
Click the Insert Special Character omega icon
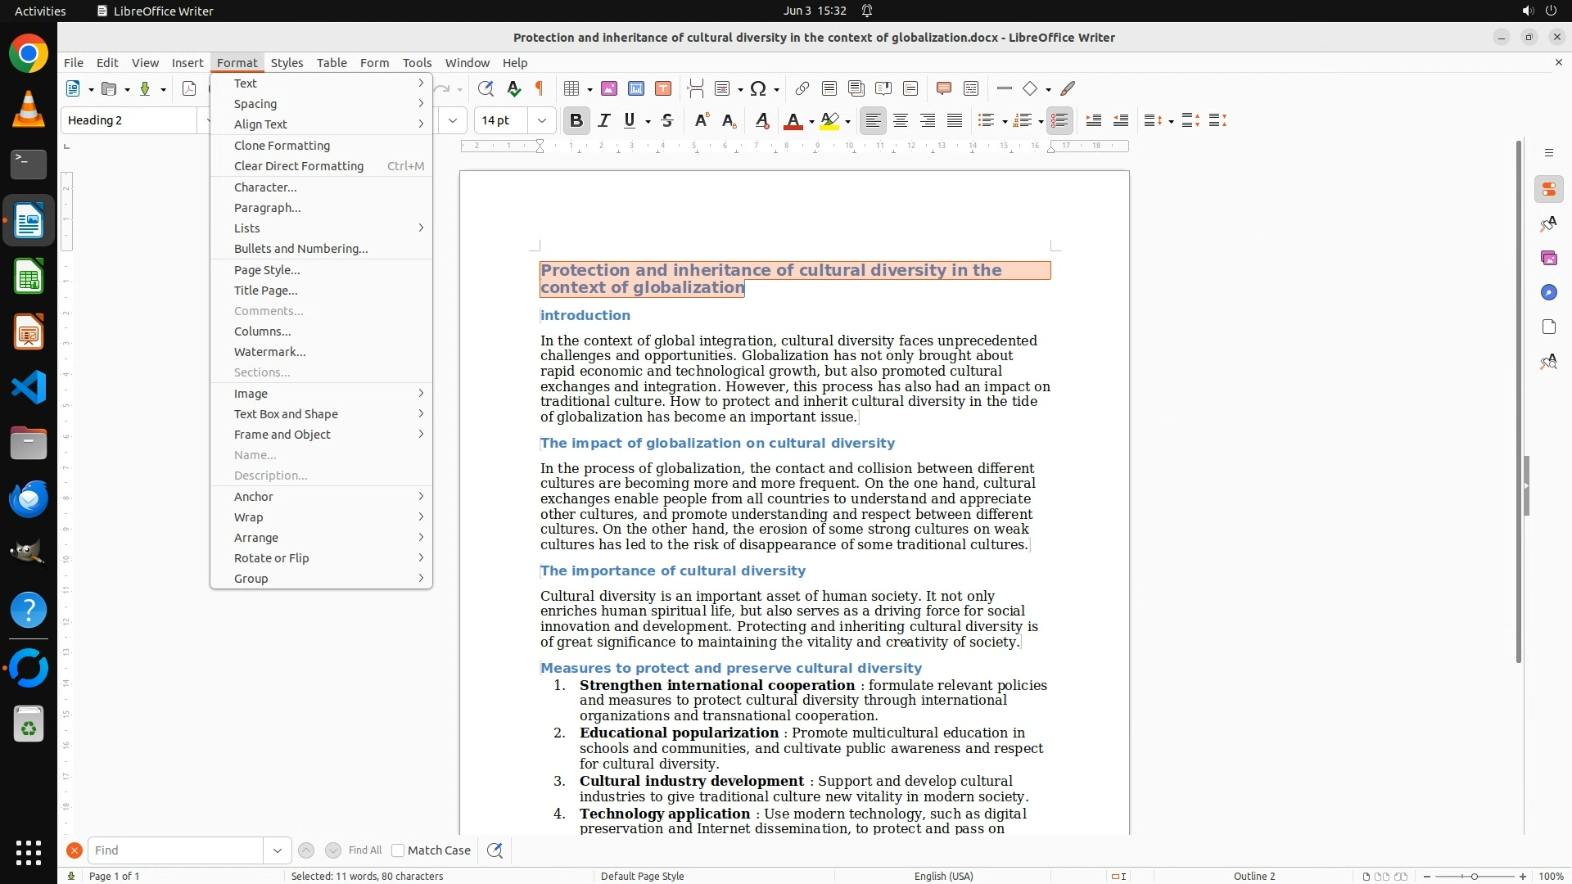click(x=758, y=89)
